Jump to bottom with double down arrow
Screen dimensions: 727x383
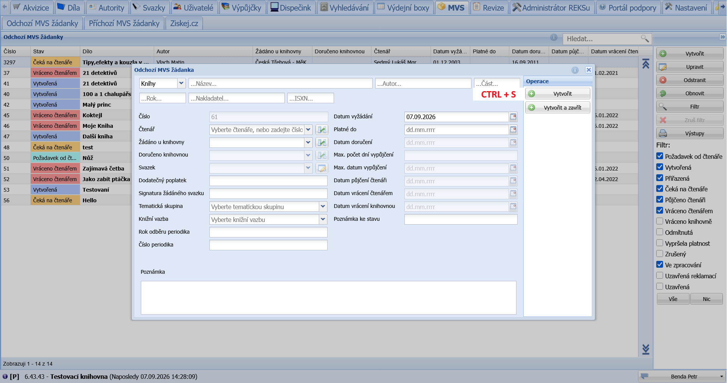(646, 349)
